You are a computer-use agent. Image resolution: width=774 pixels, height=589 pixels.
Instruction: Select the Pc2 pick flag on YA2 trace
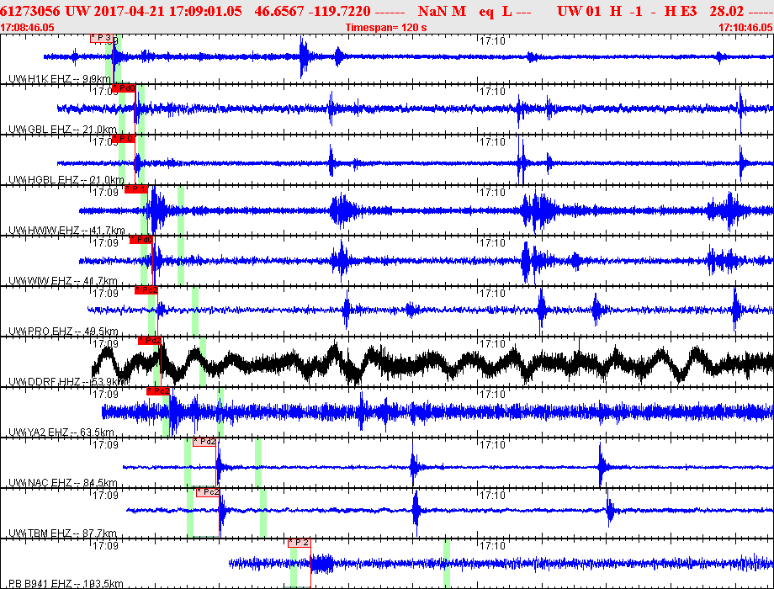click(158, 391)
